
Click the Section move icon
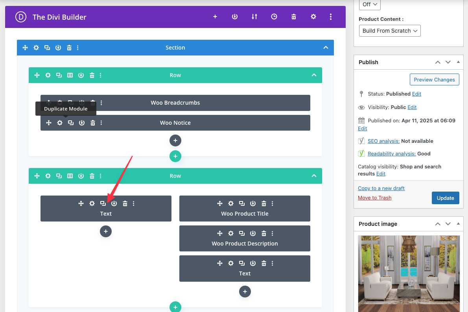(x=25, y=48)
